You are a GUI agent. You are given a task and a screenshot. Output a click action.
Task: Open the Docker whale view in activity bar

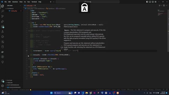pos(2,52)
